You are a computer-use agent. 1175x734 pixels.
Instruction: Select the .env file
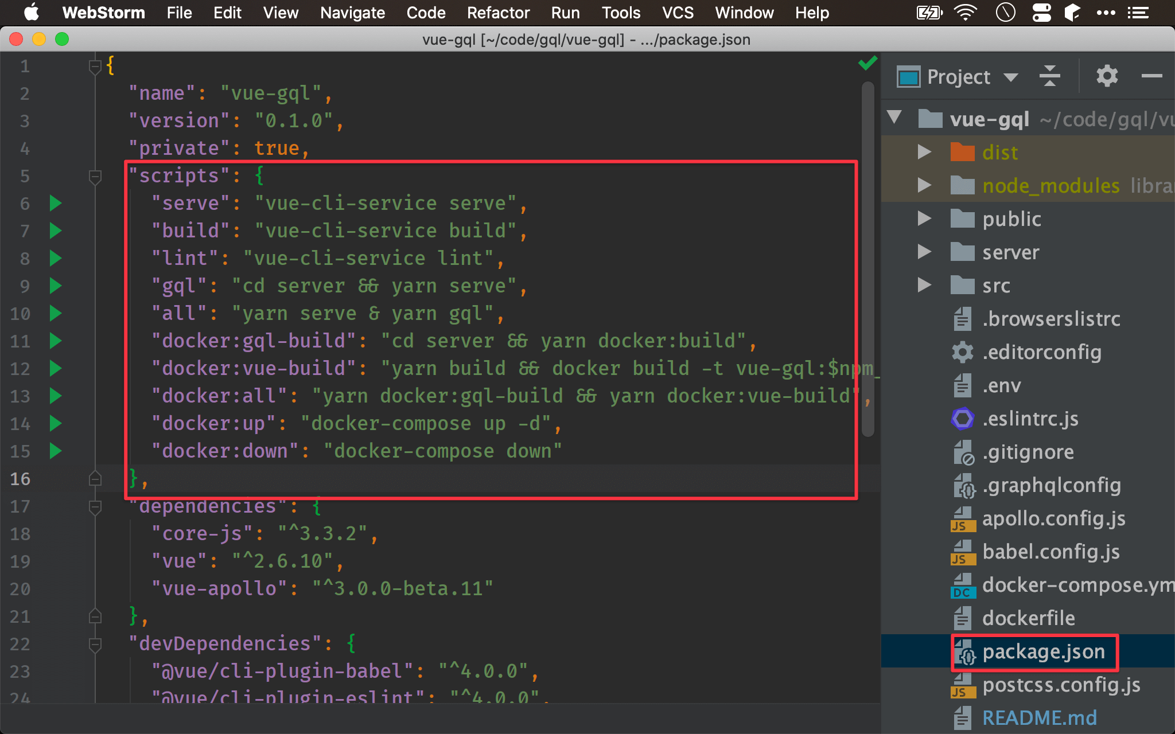1002,385
